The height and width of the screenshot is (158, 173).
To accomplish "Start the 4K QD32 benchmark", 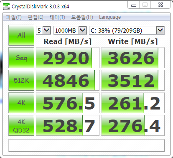I will [x=21, y=125].
